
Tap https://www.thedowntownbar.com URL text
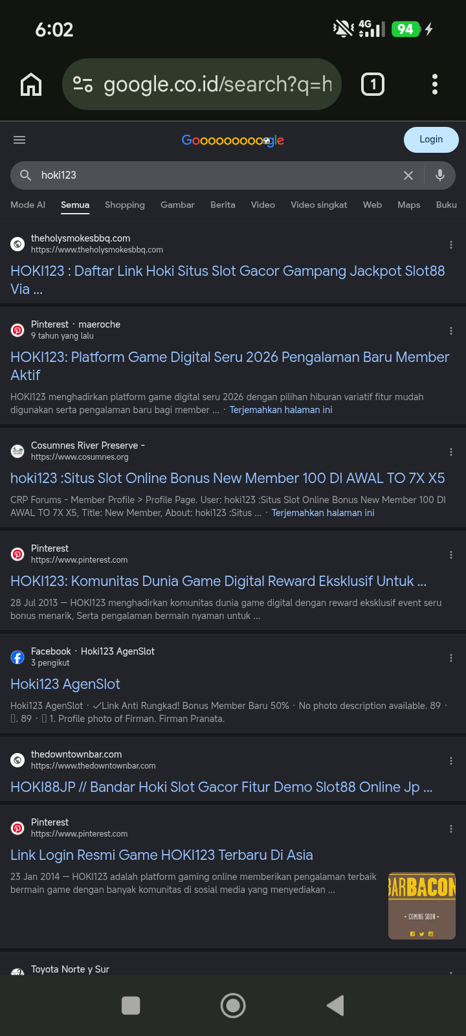(x=93, y=766)
